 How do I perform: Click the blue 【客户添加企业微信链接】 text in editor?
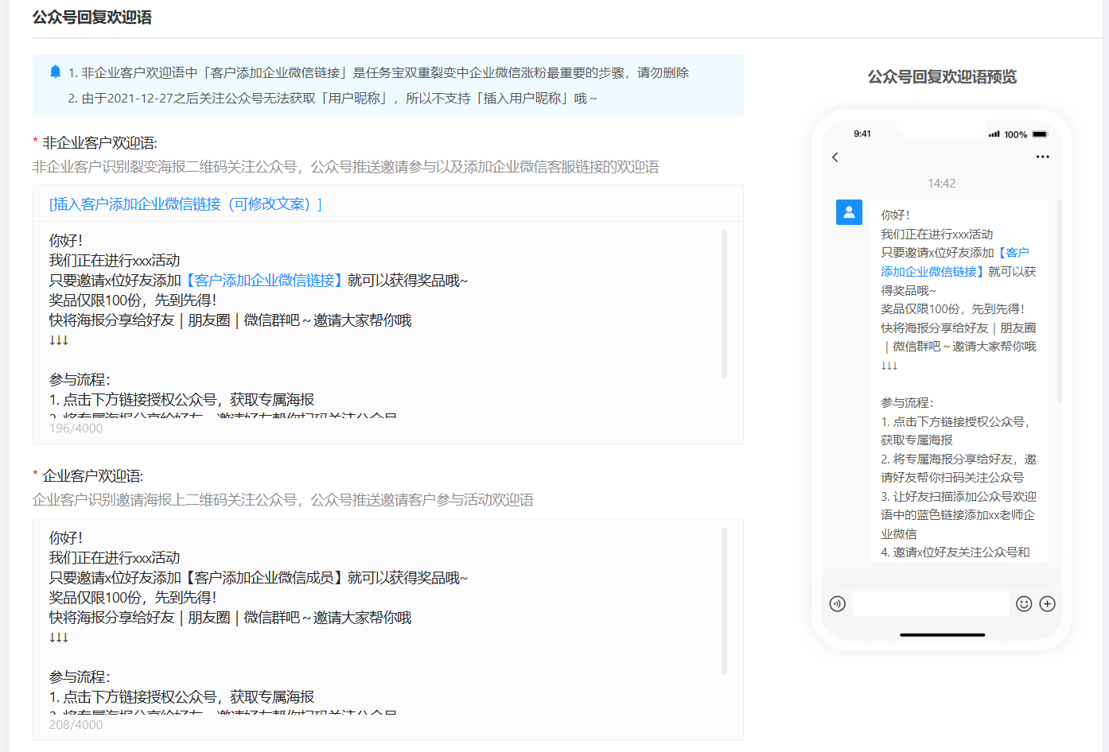264,281
